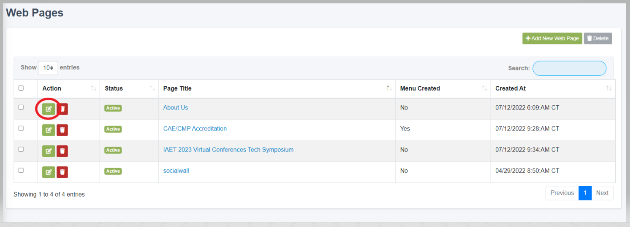Open the CAE/CMP Accreditation page link
The width and height of the screenshot is (630, 227).
(195, 128)
